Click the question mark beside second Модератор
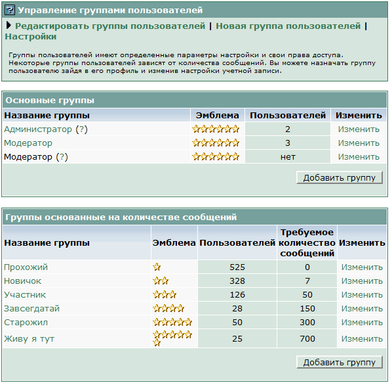The height and width of the screenshot is (385, 392). click(x=62, y=157)
